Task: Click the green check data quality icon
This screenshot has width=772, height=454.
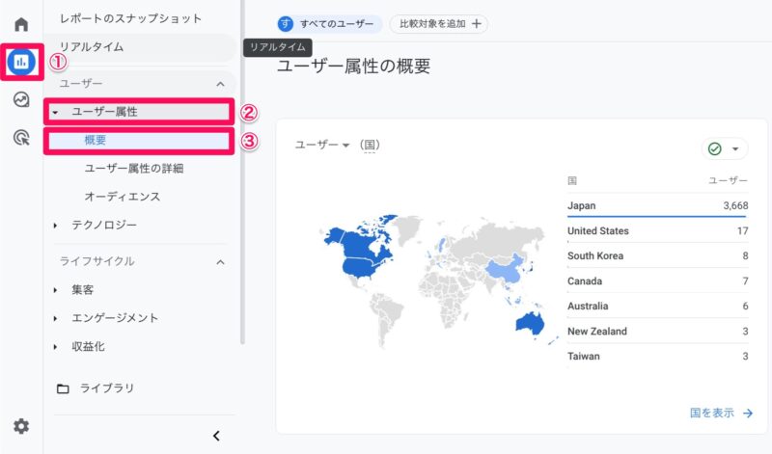Action: [x=714, y=148]
